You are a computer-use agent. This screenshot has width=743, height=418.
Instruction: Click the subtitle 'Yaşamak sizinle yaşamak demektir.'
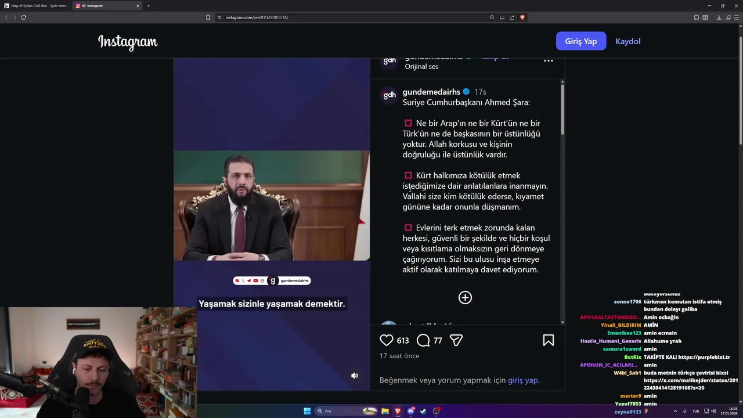click(272, 304)
